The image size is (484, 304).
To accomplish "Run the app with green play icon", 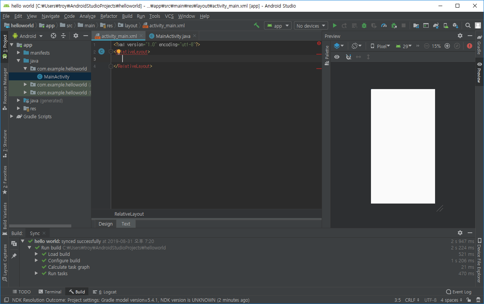I will (335, 25).
